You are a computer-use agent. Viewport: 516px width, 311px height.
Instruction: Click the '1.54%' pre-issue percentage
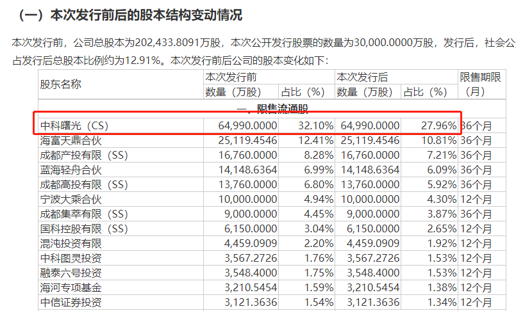tap(319, 303)
